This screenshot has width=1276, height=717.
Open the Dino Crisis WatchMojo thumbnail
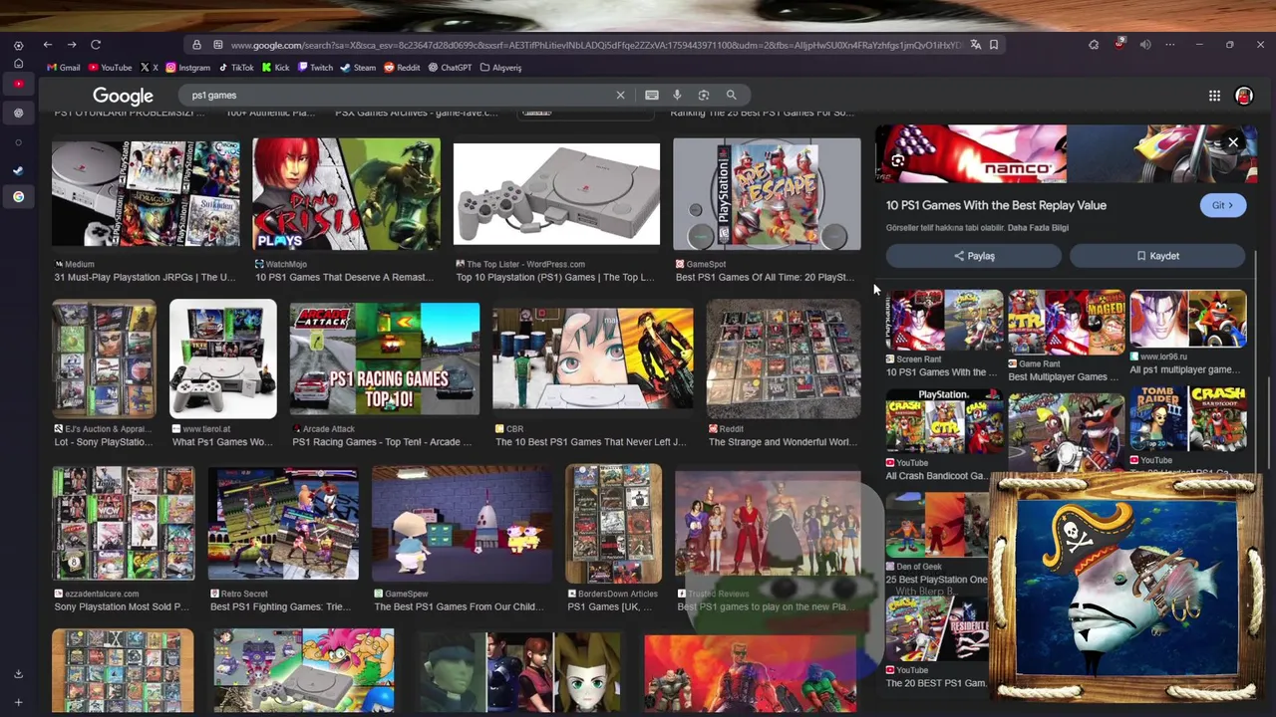tap(346, 194)
